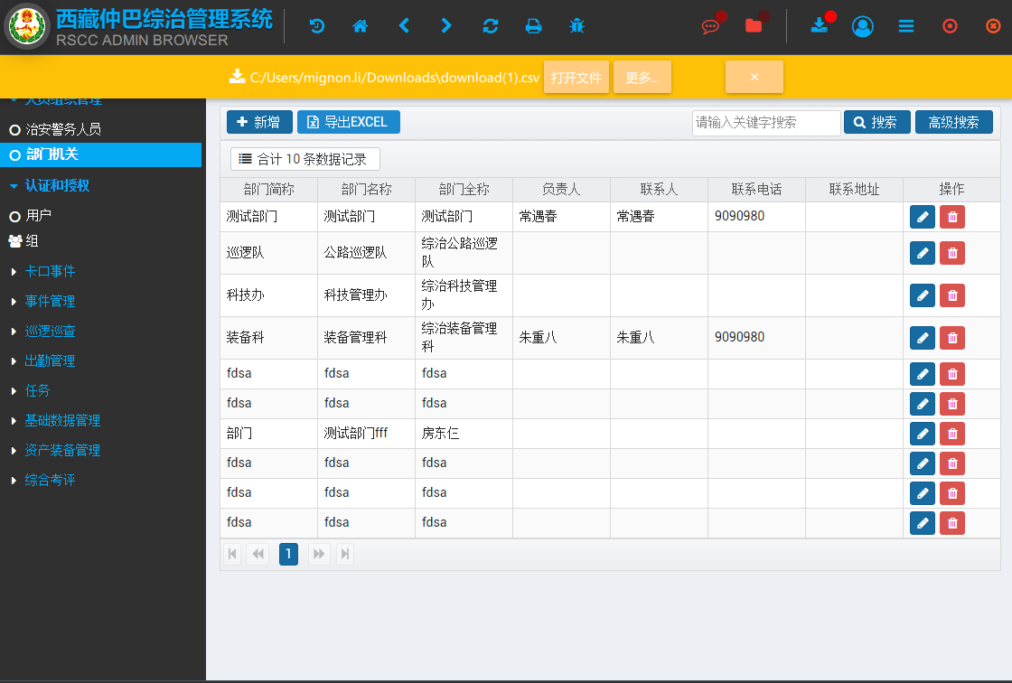
Task: Open the hamburger menu icon
Action: pos(906,26)
